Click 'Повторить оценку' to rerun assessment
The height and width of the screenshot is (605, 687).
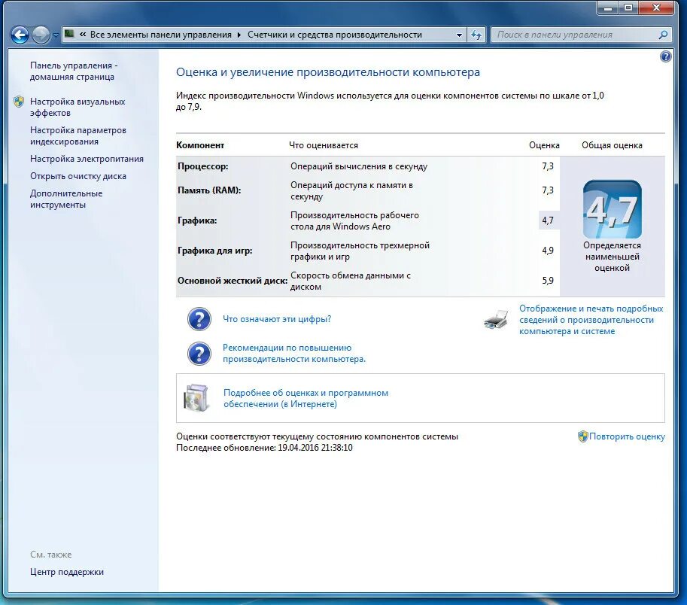tap(627, 436)
